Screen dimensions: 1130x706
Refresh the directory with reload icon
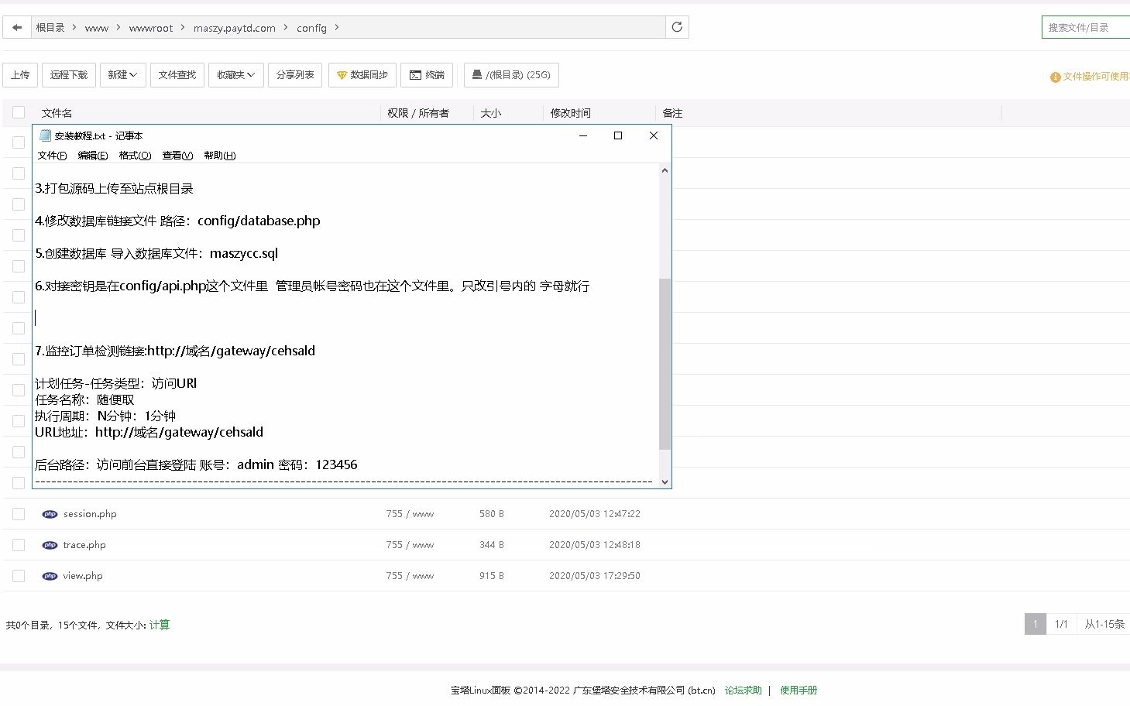[x=677, y=27]
